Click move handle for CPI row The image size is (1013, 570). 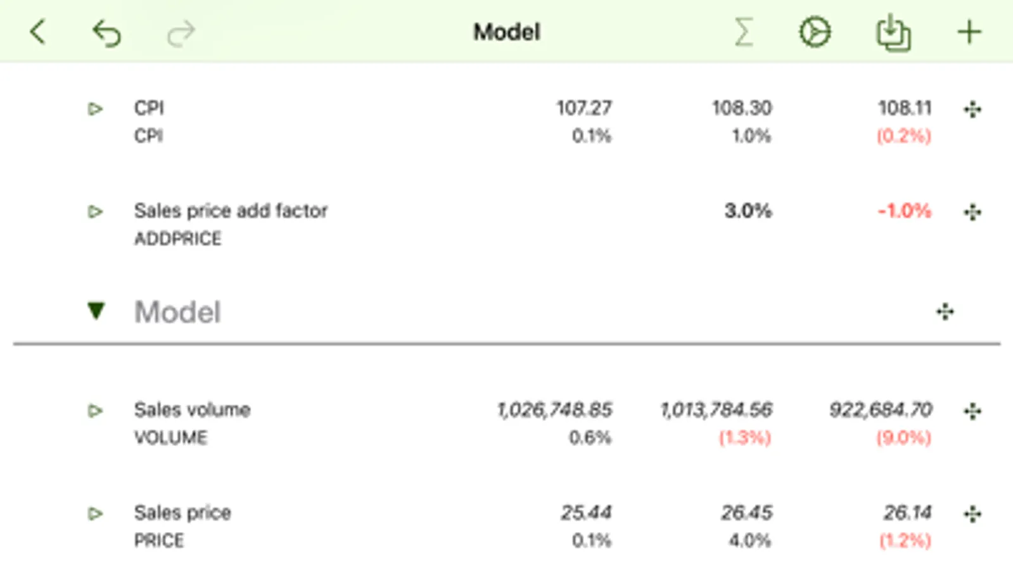click(972, 110)
